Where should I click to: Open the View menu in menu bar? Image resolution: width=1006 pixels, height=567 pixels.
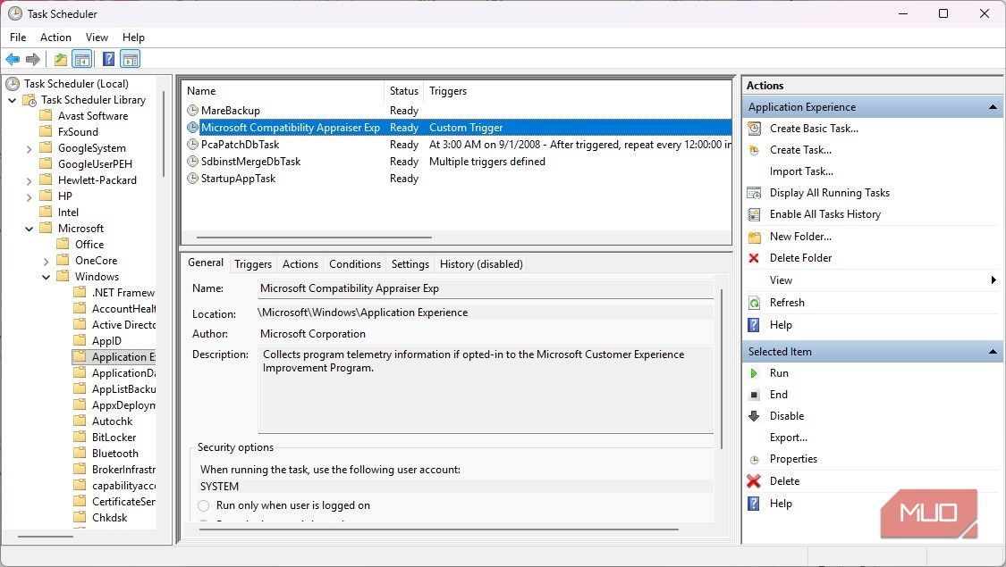(97, 38)
